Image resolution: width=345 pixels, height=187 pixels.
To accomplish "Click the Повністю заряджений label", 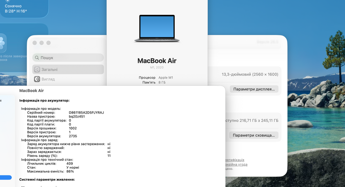I will (46, 148).
